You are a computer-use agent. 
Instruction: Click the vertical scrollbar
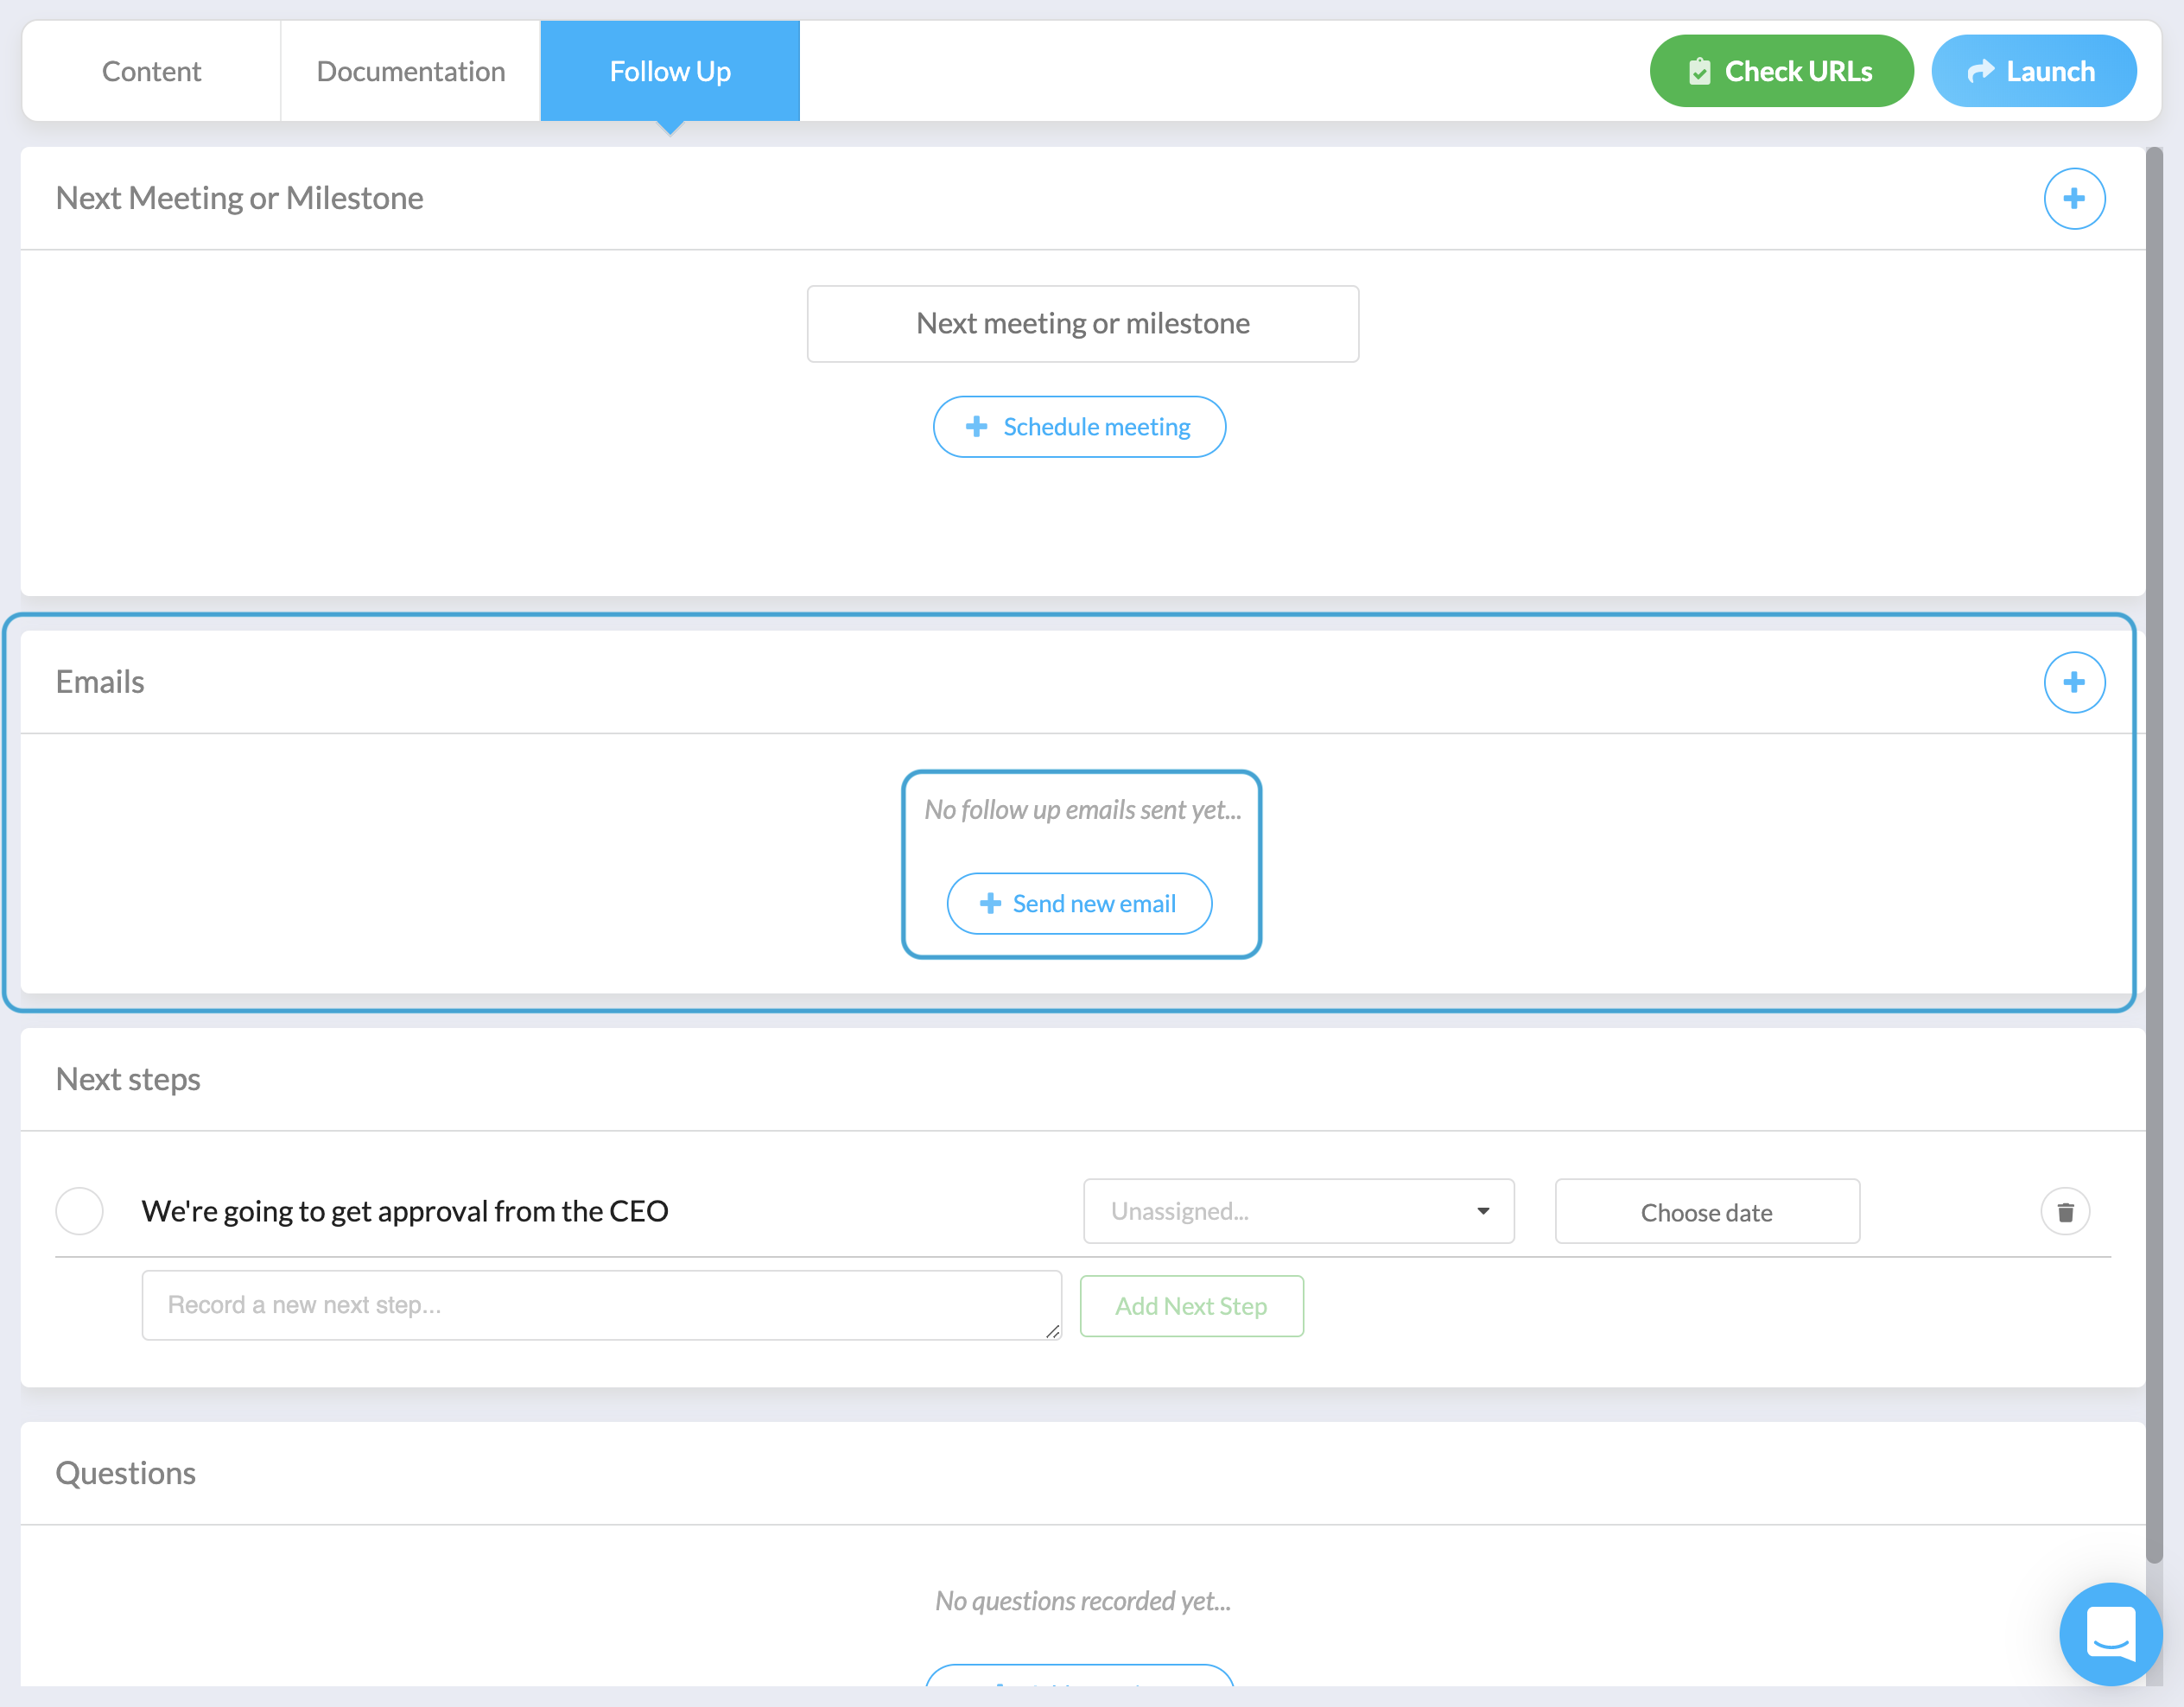[2154, 855]
